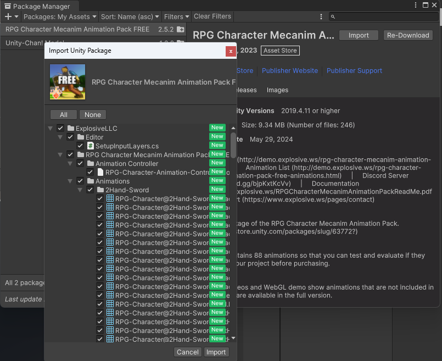The width and height of the screenshot is (442, 361).
Task: Click the SetupInputLayers.cs script icon
Action: point(91,146)
